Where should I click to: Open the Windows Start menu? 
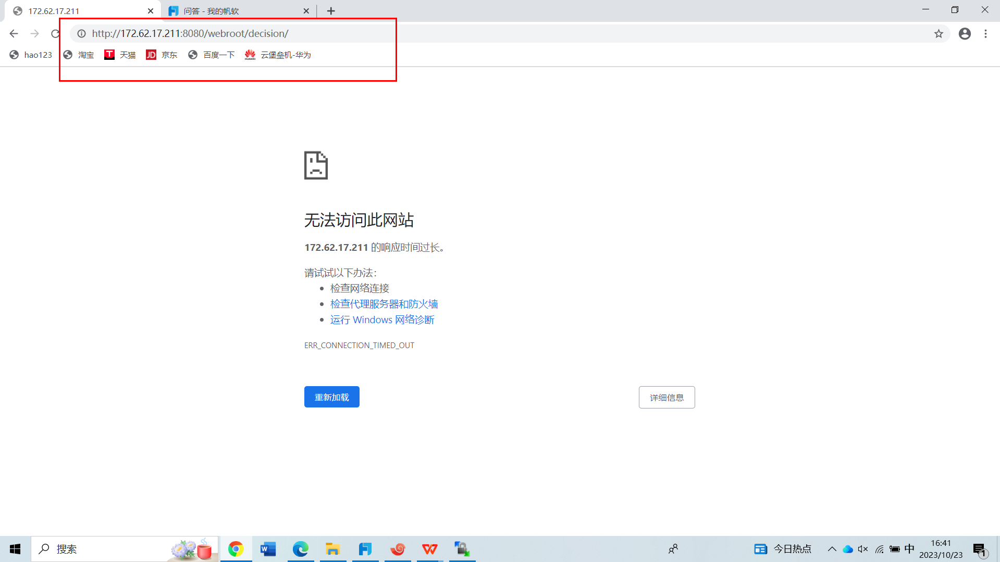click(15, 549)
